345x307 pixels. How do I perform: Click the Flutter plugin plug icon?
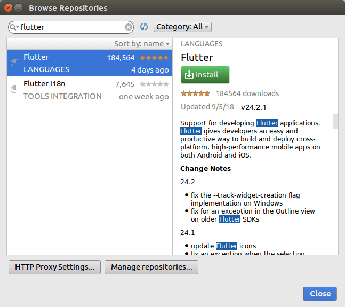pos(14,62)
